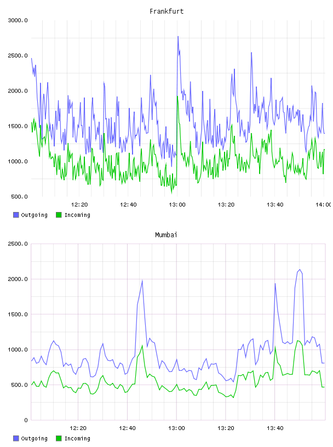This screenshot has width=333, height=447.
Task: Select the Incoming legend label under Frankfurt
Action: point(77,215)
